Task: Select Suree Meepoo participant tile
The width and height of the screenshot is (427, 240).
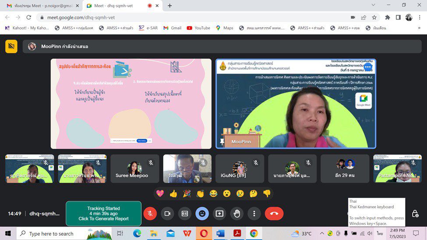Action: coord(135,169)
